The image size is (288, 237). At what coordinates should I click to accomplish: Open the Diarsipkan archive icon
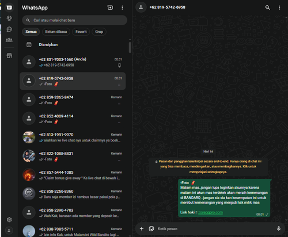point(29,45)
